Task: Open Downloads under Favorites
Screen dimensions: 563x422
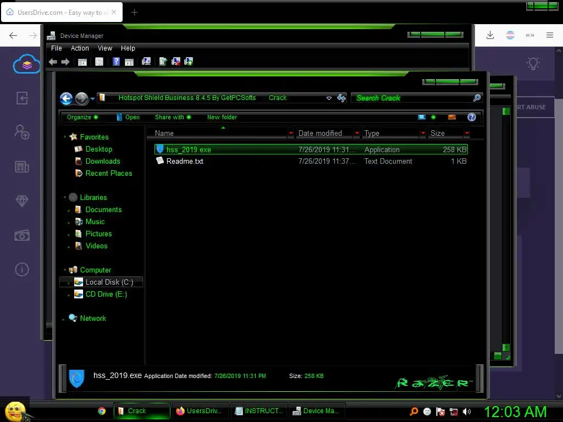Action: 103,161
